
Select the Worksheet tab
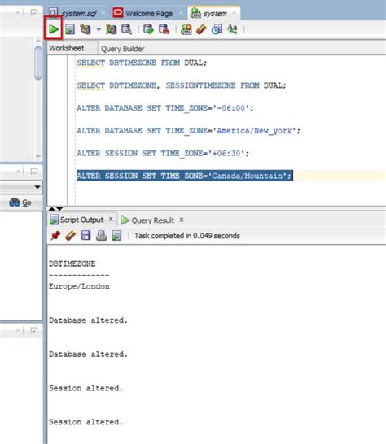pos(67,48)
